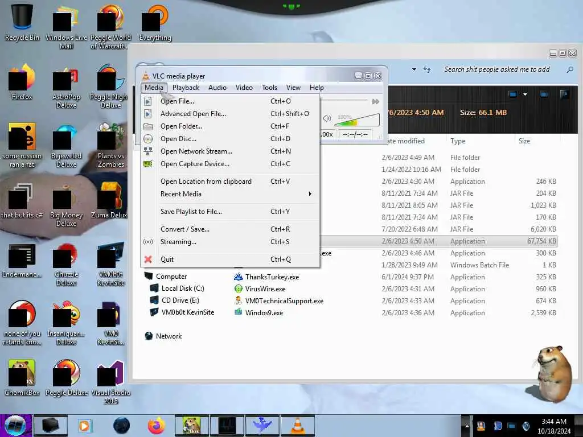Open the Tools menu in VLC
The width and height of the screenshot is (583, 437).
(x=269, y=88)
